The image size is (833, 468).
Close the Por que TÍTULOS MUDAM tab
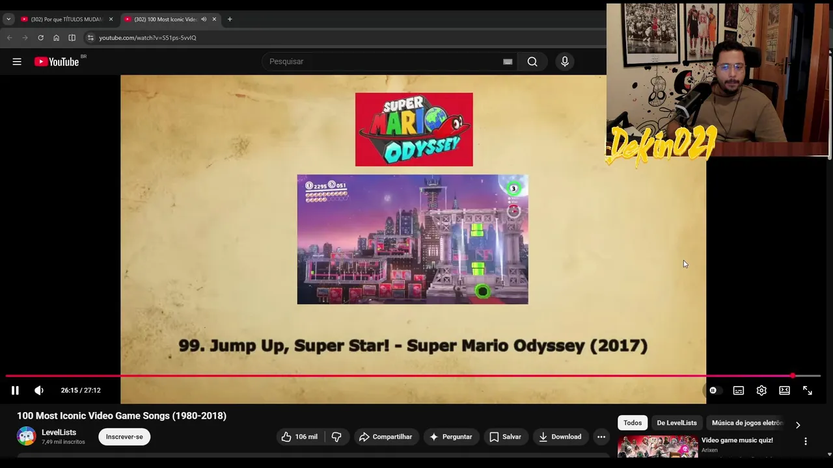(111, 19)
